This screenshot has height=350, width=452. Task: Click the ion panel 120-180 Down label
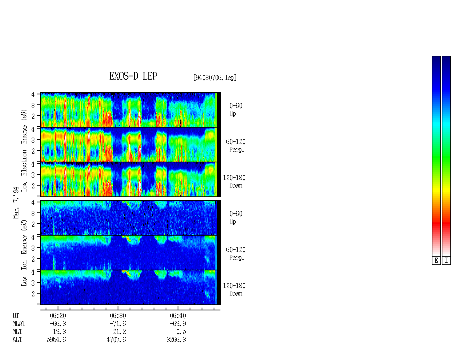coord(234,290)
